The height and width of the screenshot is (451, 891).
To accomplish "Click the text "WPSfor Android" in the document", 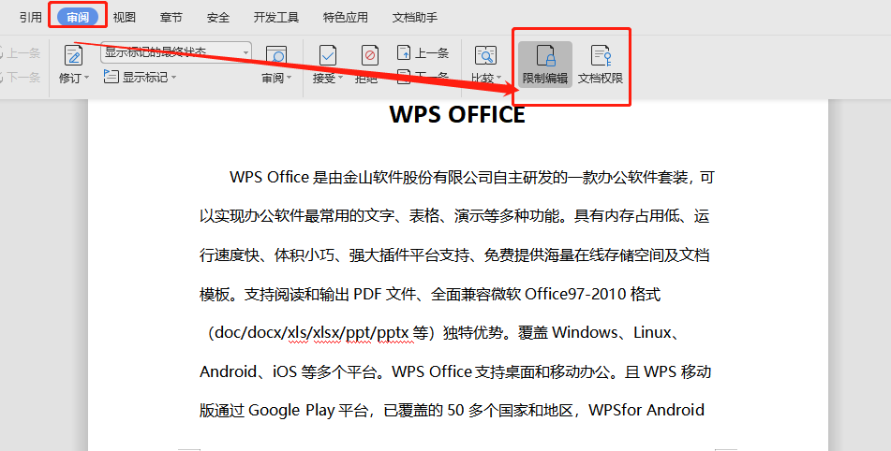I will 646,410.
